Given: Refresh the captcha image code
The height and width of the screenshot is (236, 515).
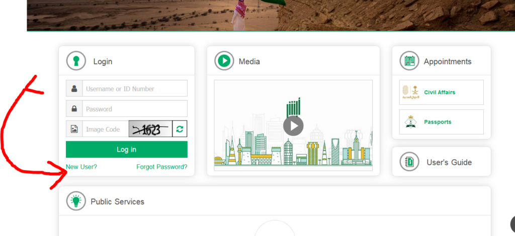Looking at the screenshot, I should click(180, 129).
